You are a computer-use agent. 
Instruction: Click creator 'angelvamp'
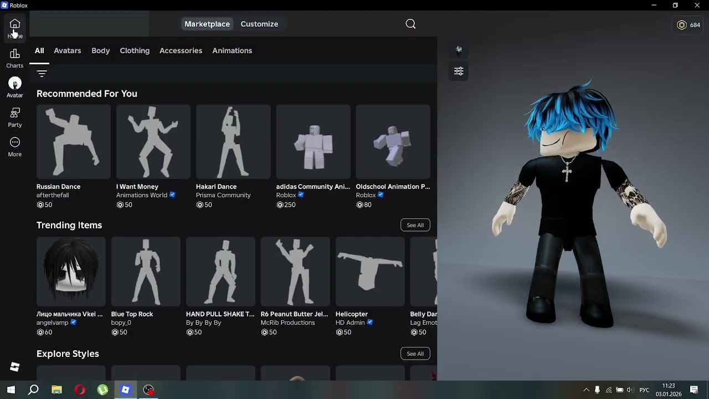[x=53, y=323]
